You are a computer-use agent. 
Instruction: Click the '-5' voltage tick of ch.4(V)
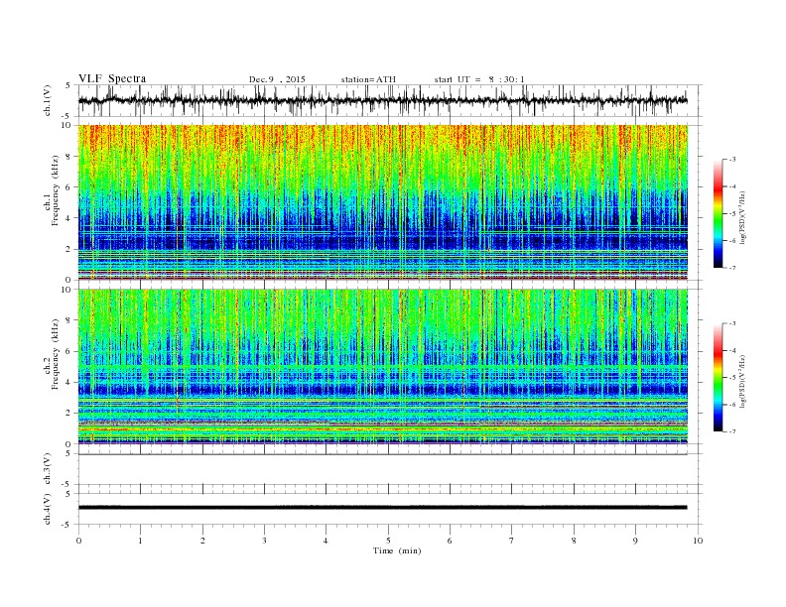(67, 525)
